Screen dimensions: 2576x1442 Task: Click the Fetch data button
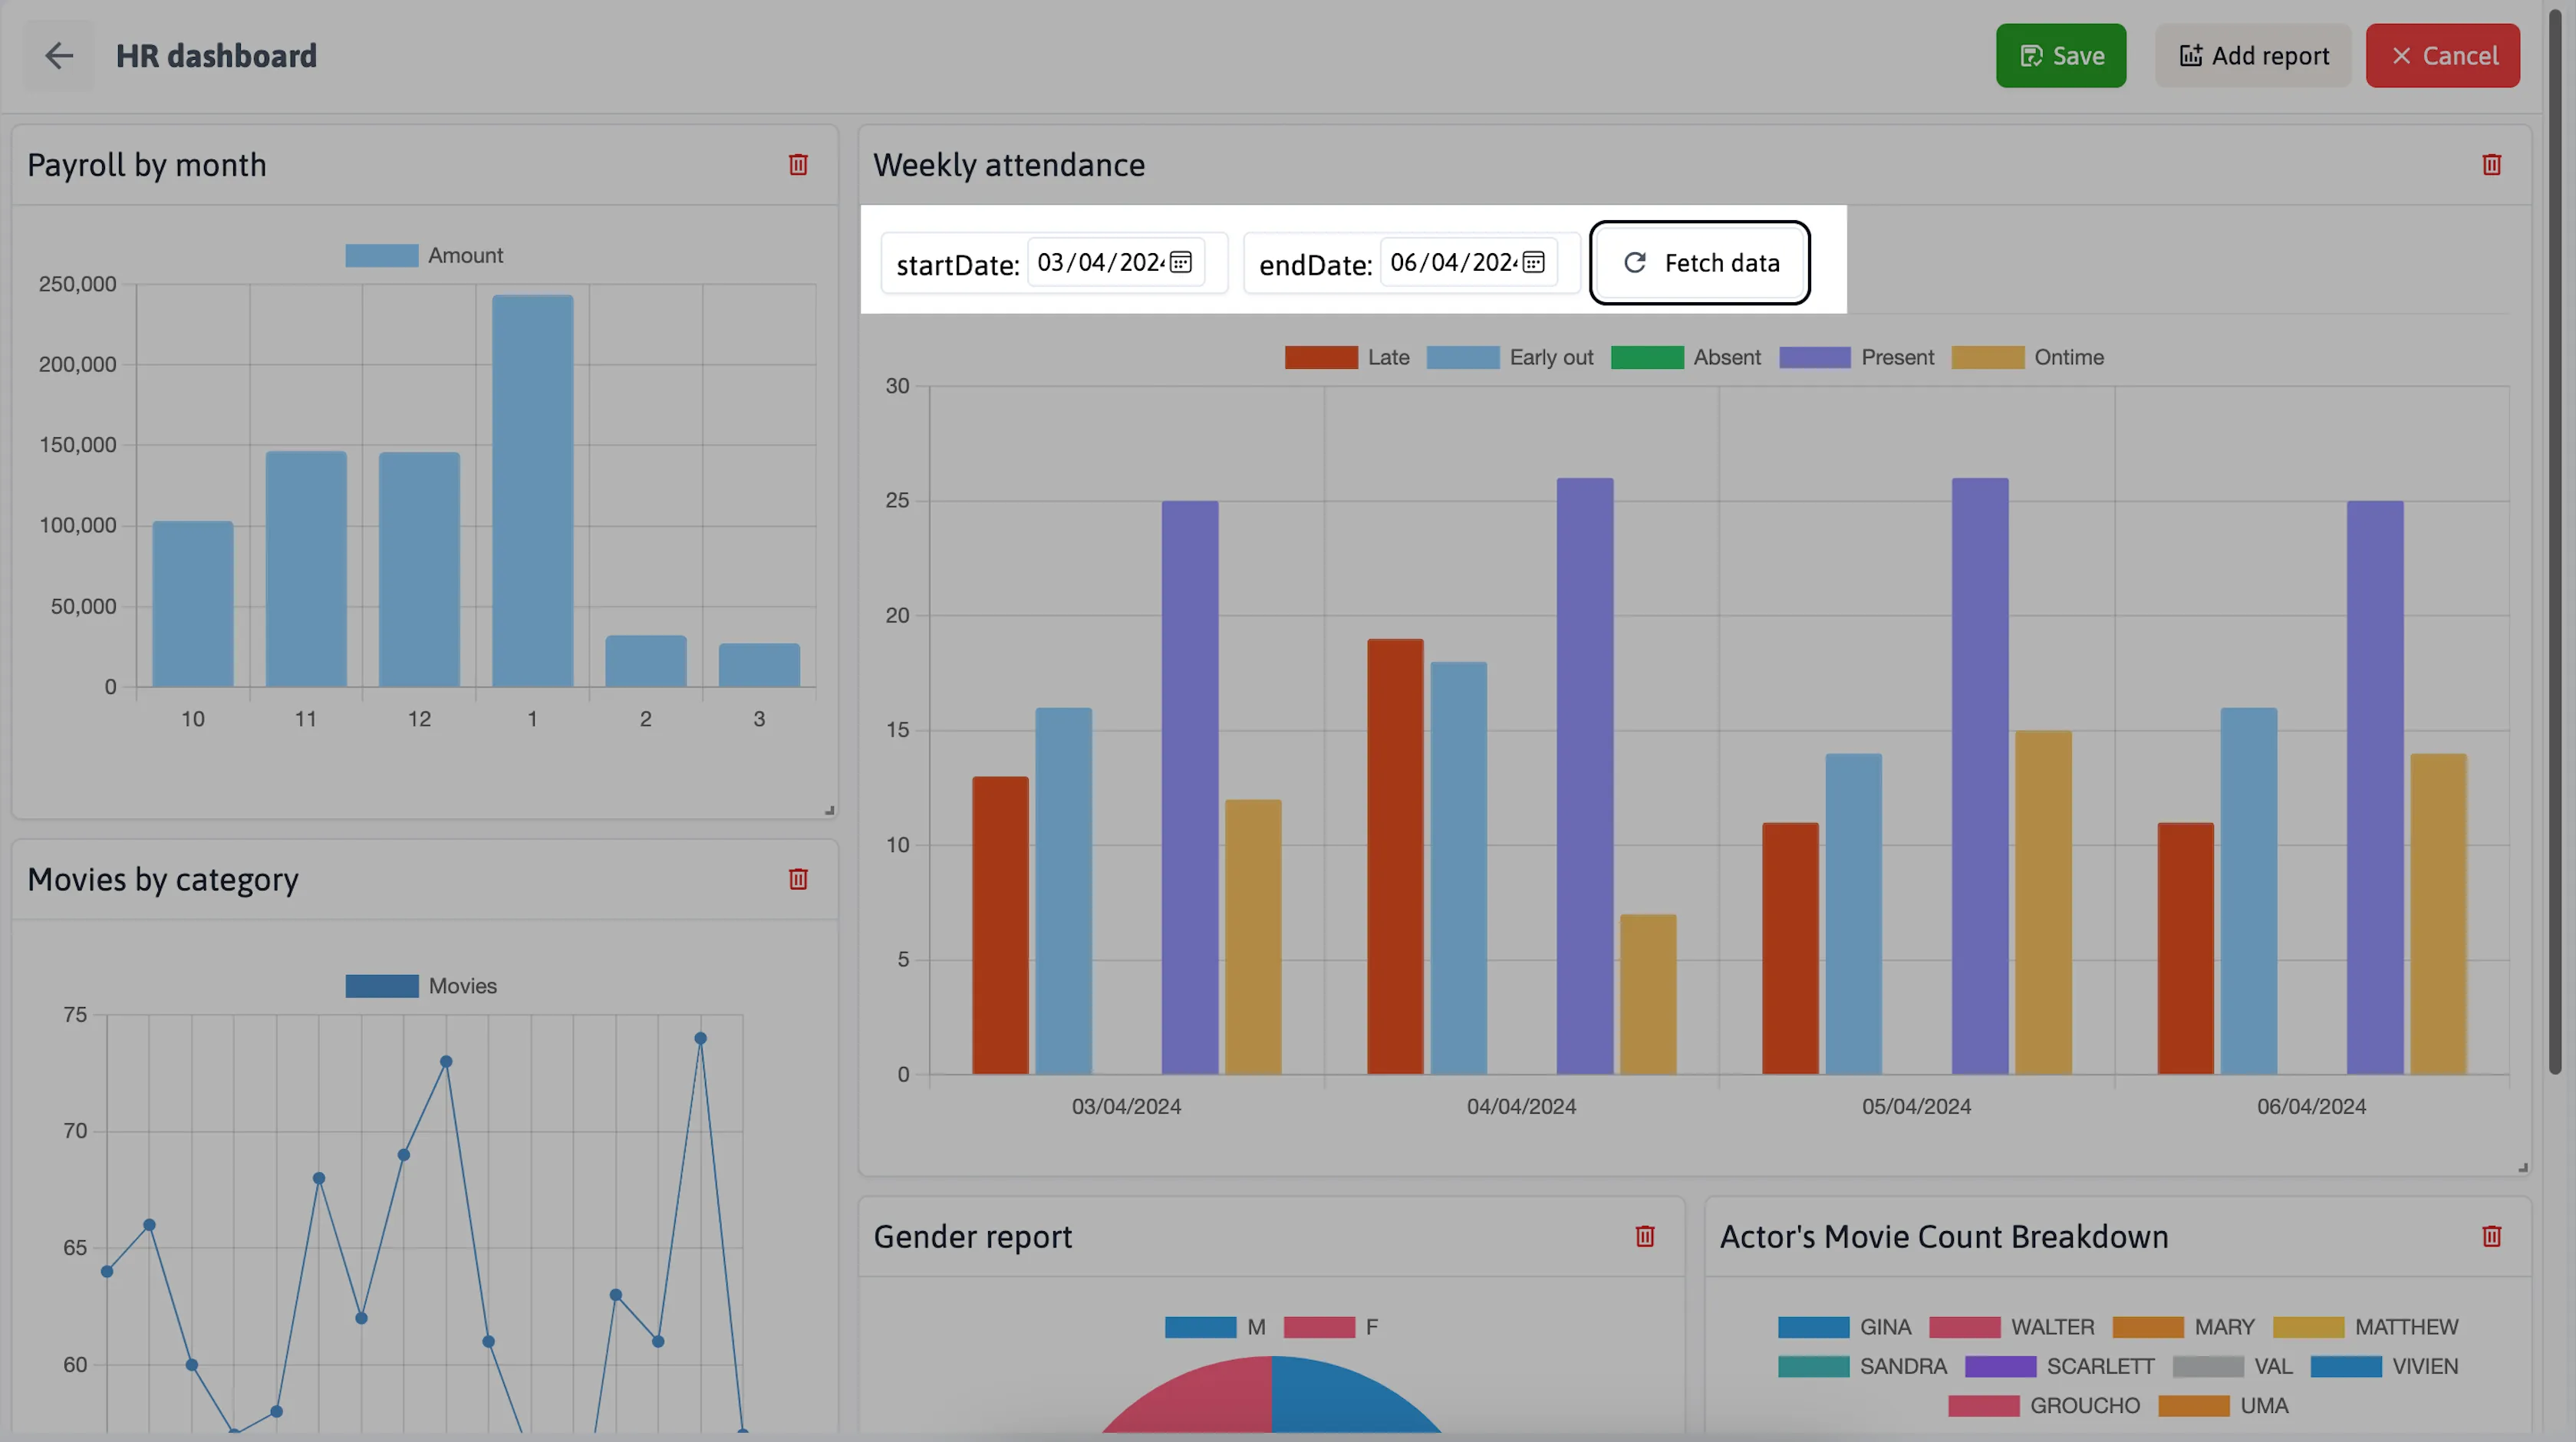(x=1700, y=263)
